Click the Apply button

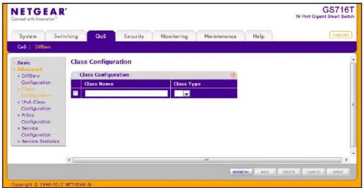tap(338, 172)
